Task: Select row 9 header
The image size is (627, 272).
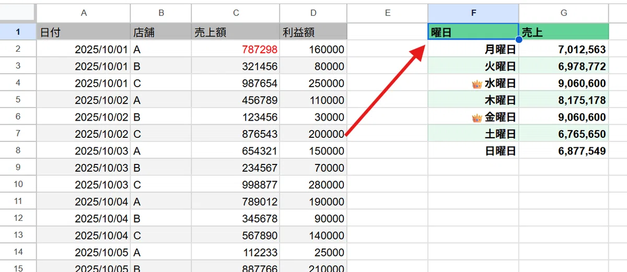Action: coord(18,168)
